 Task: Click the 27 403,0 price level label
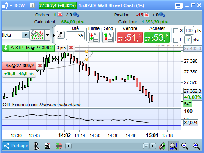193,48
